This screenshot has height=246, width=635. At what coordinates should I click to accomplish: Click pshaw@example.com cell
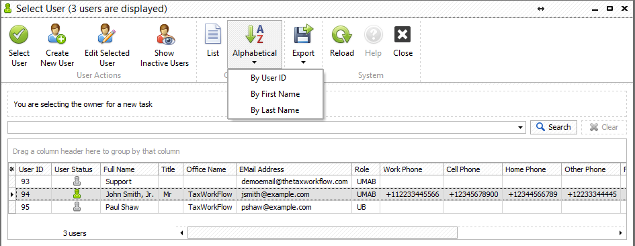click(x=294, y=207)
